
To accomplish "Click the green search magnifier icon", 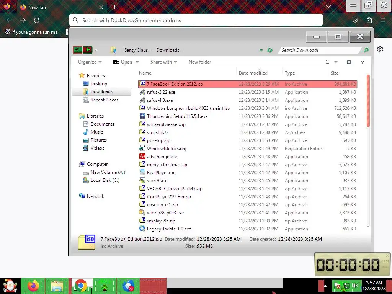I will (x=366, y=50).
